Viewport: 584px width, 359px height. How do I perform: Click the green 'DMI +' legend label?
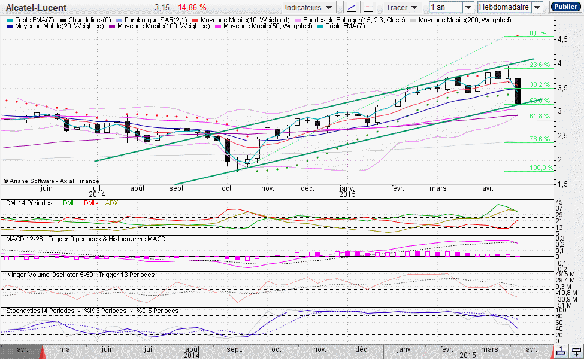(71, 203)
